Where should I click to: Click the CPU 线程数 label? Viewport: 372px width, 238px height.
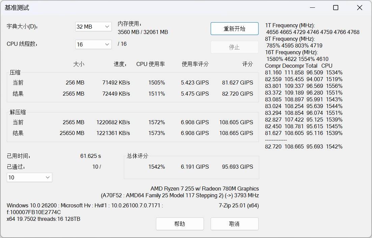[x=22, y=44]
